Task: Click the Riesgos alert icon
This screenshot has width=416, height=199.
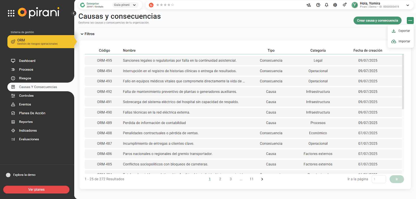Action: point(13,78)
